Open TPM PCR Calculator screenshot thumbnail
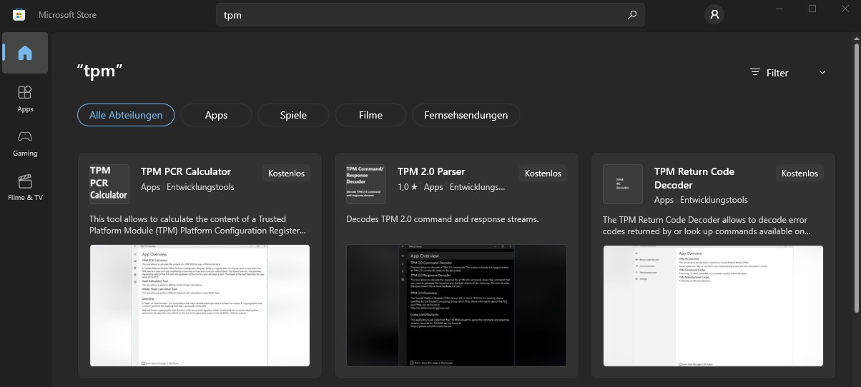861x387 pixels. (200, 306)
